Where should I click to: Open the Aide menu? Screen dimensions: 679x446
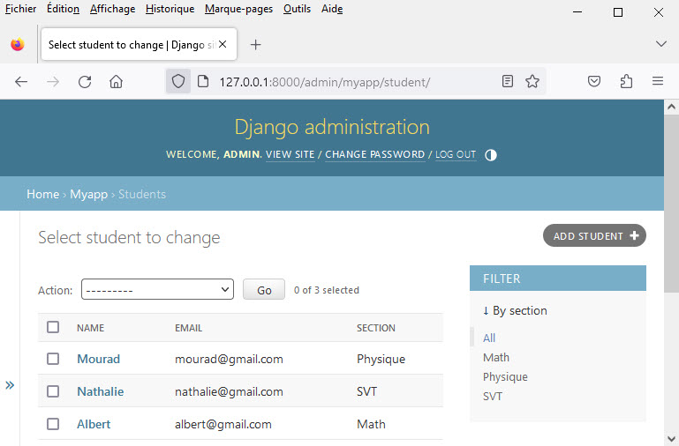(332, 9)
